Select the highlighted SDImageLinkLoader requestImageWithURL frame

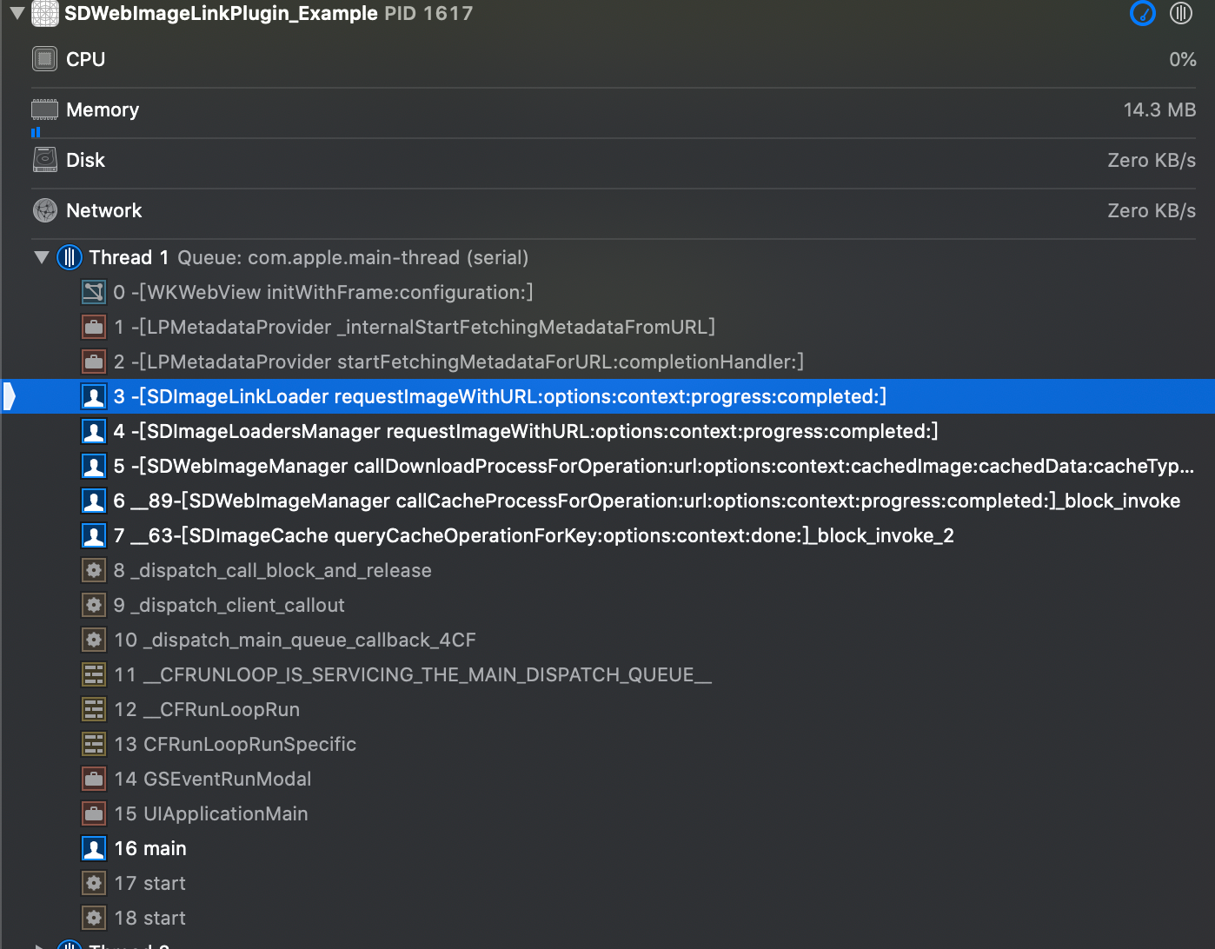(501, 396)
